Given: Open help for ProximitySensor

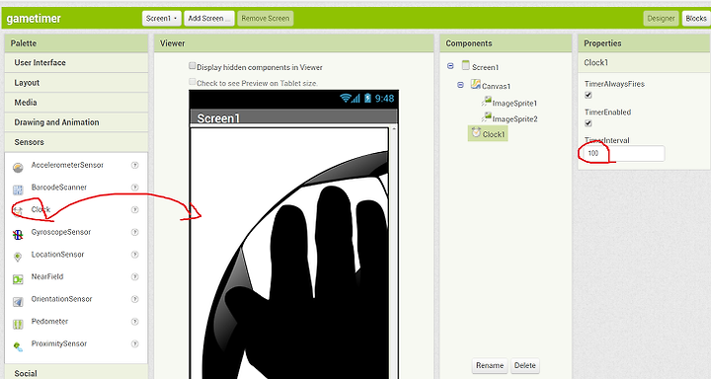Looking at the screenshot, I should 134,344.
